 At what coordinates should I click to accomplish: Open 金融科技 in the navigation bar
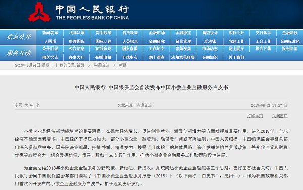tap(290, 33)
